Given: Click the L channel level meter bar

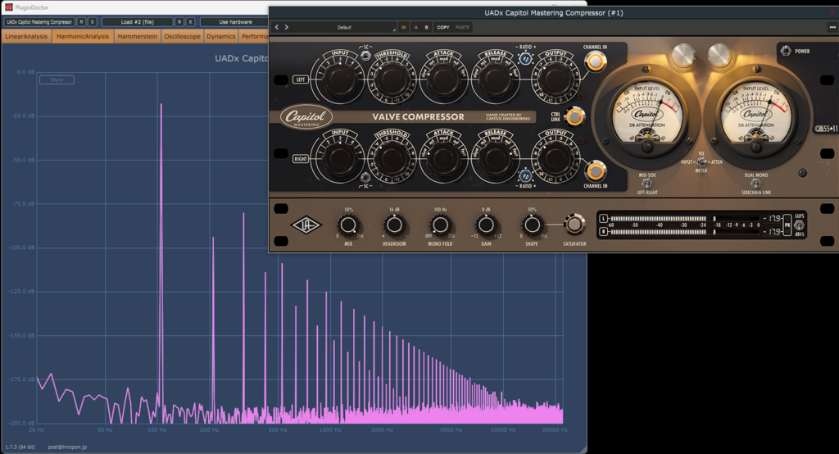Looking at the screenshot, I should pos(684,219).
